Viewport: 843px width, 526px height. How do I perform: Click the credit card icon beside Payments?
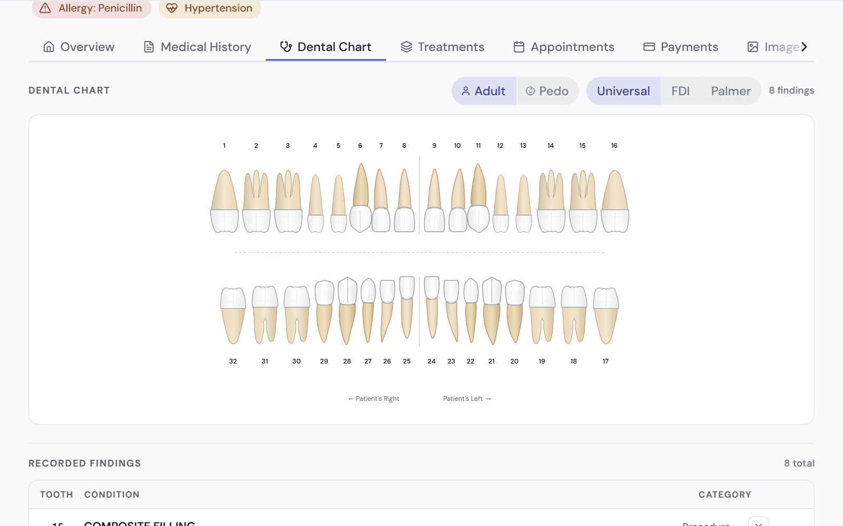click(649, 47)
